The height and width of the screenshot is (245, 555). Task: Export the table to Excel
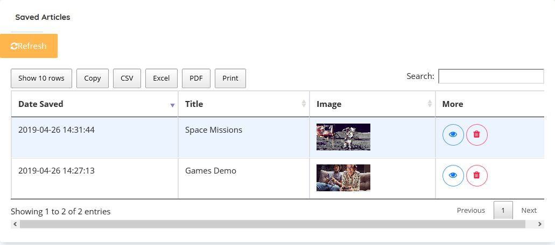coord(161,78)
